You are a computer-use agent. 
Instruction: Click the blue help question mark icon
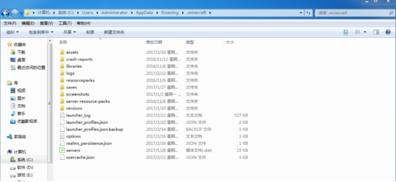[388, 32]
